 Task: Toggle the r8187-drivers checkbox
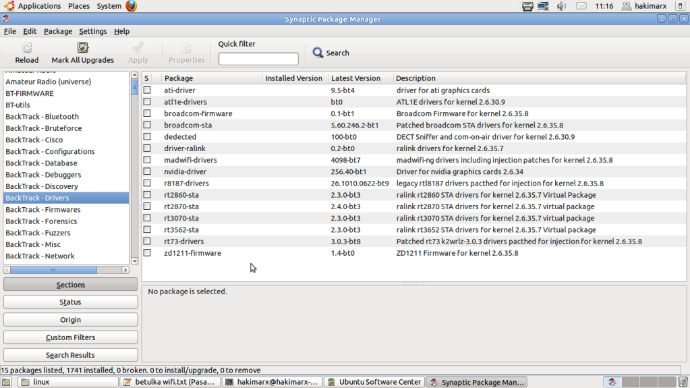point(147,184)
